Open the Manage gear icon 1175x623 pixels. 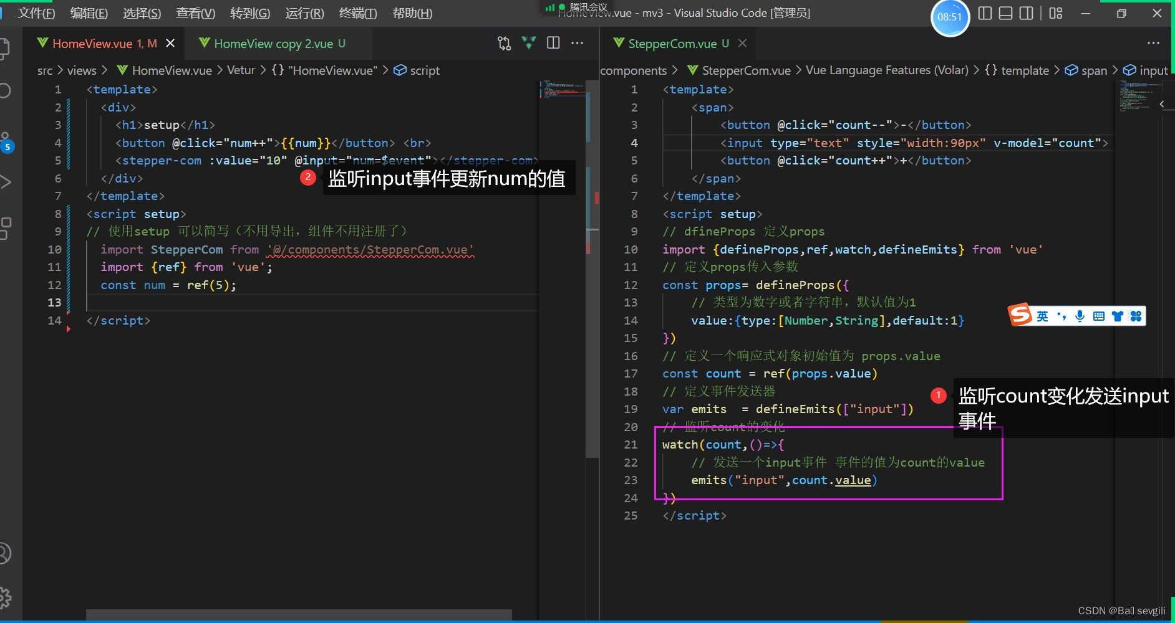tap(5, 598)
